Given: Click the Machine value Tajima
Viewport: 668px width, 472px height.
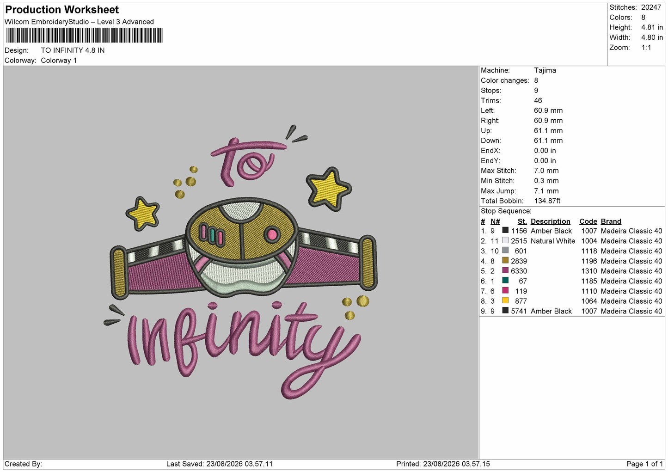Looking at the screenshot, I should pyautogui.click(x=545, y=70).
